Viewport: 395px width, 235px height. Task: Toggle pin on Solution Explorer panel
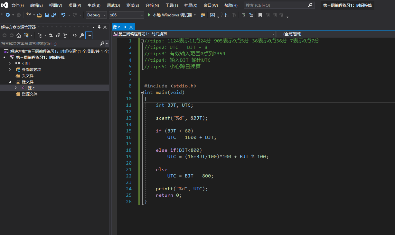(99, 27)
